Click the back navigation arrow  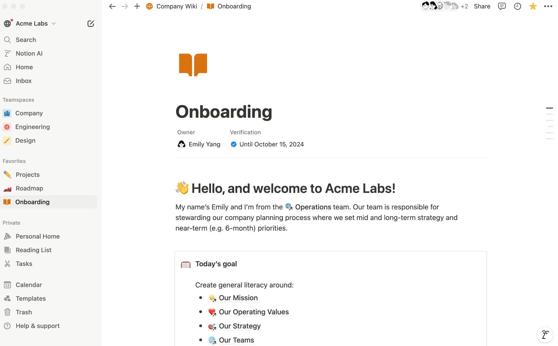coord(112,6)
